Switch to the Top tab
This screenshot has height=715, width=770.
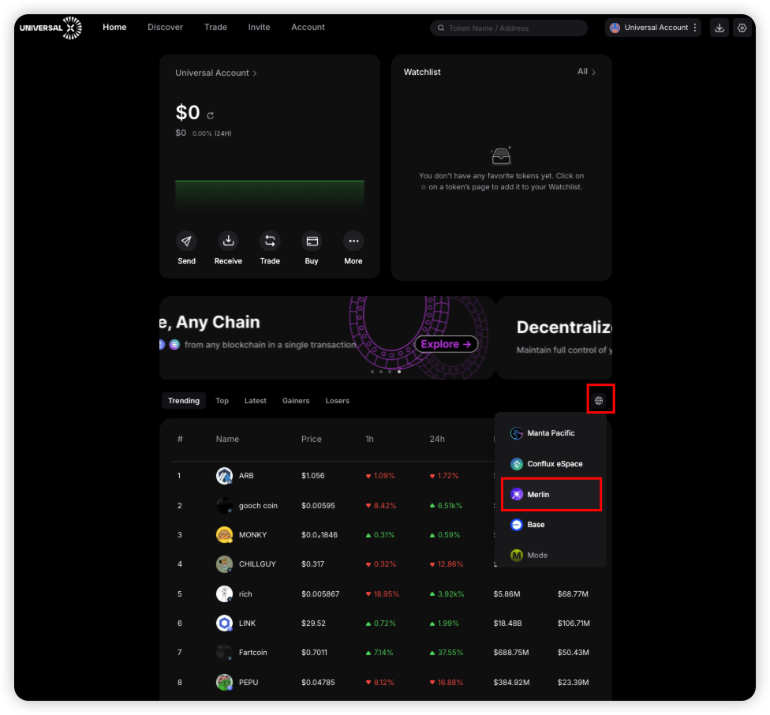point(222,401)
